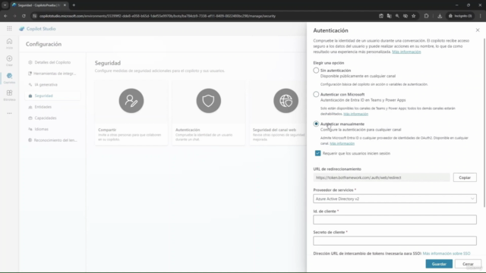
Task: Open Más información sobre SSO link
Action: pos(447,253)
